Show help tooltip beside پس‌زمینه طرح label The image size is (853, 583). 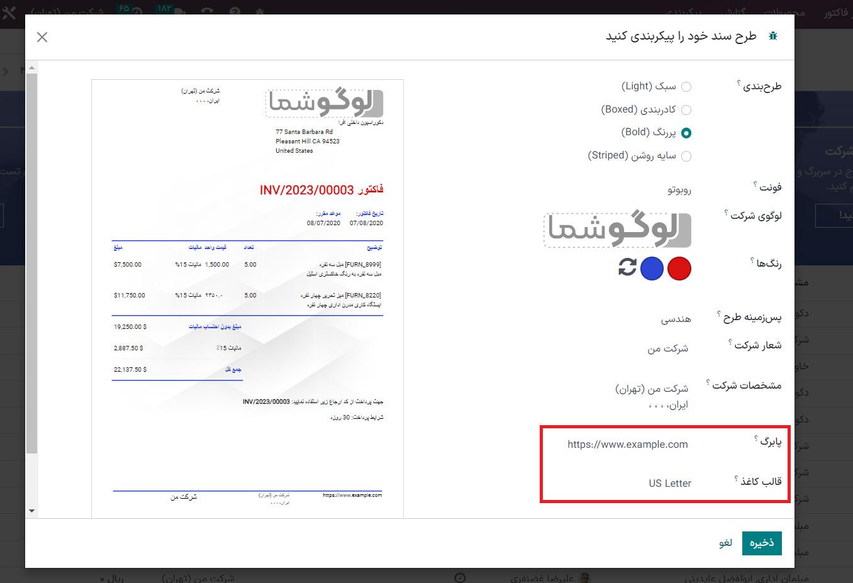pos(719,313)
